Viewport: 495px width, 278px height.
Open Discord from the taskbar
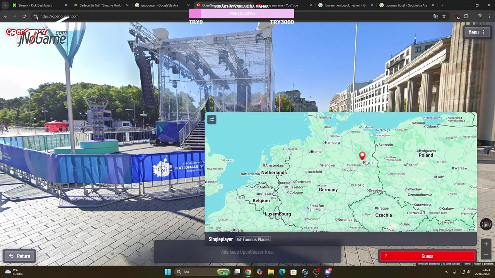[328, 272]
